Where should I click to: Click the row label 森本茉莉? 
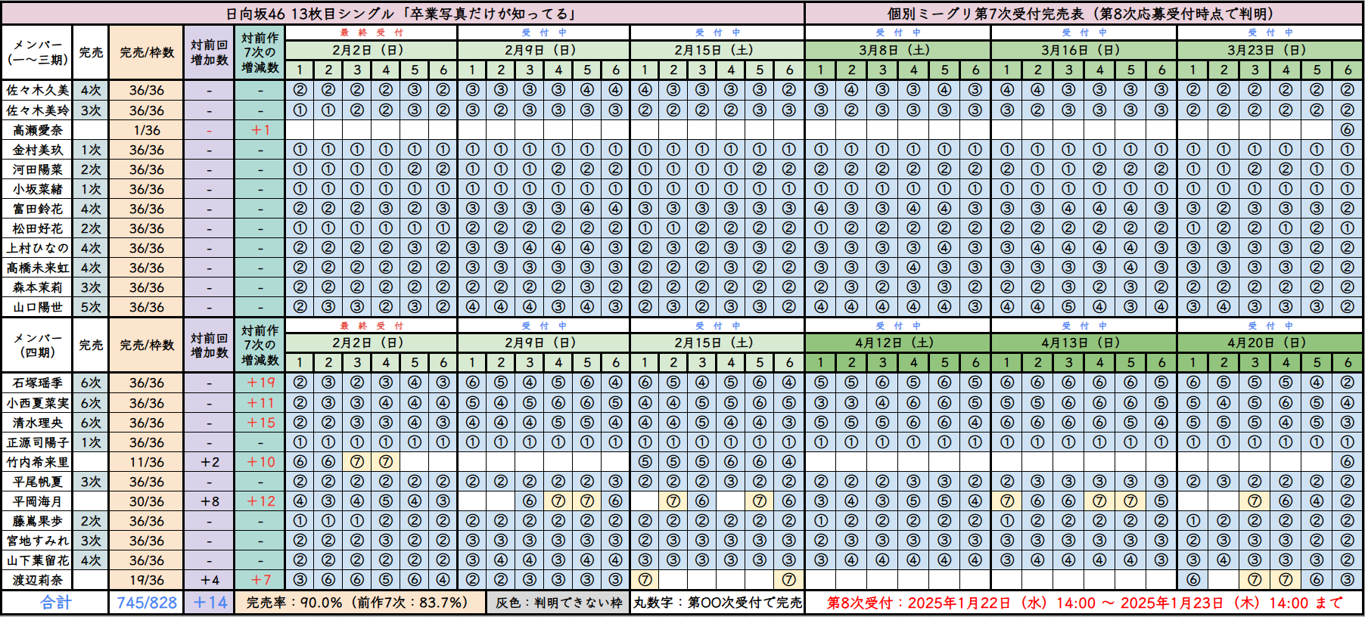(38, 287)
